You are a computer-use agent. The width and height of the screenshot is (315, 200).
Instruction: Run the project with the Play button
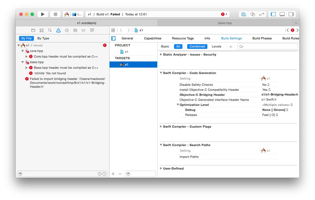pyautogui.click(x=43, y=14)
